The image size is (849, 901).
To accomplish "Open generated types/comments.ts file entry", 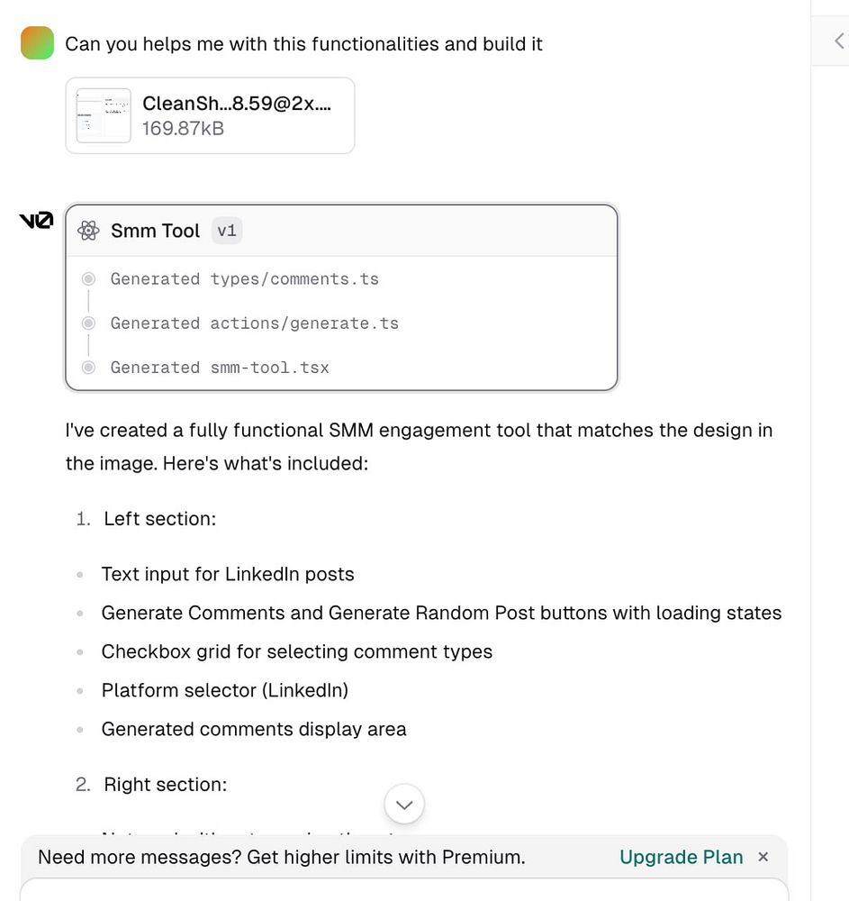I will 245,279.
